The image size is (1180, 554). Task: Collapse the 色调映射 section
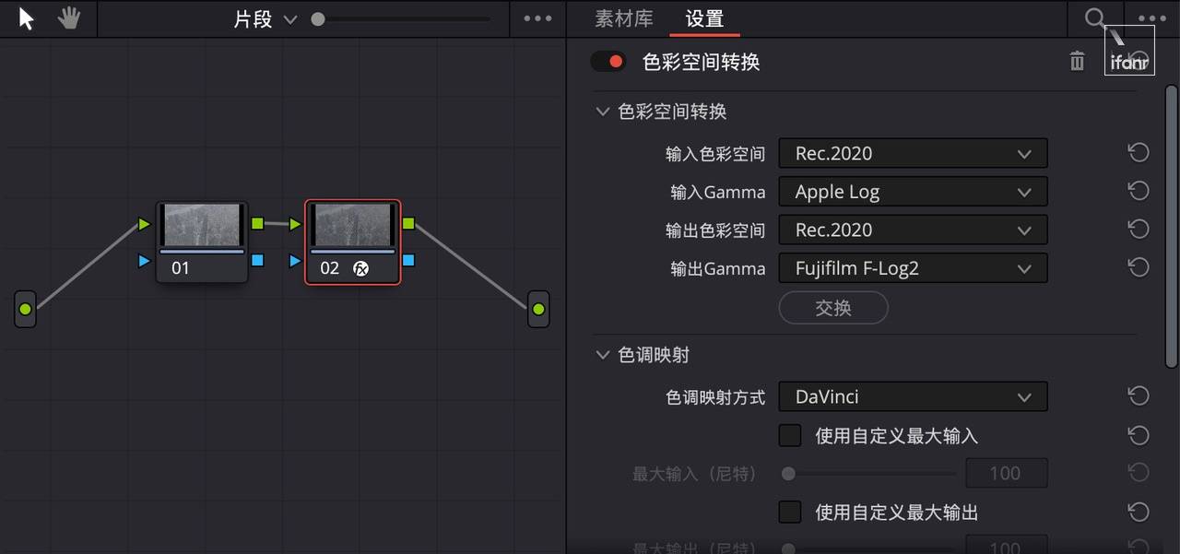[603, 355]
